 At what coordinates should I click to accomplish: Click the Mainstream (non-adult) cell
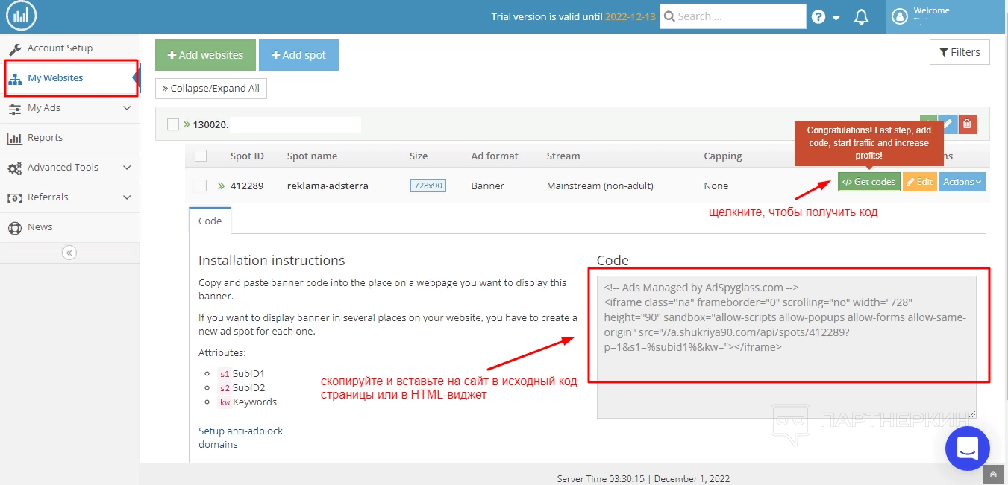pyautogui.click(x=600, y=186)
